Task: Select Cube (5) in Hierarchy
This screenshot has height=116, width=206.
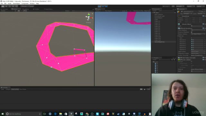Action: 157,28
